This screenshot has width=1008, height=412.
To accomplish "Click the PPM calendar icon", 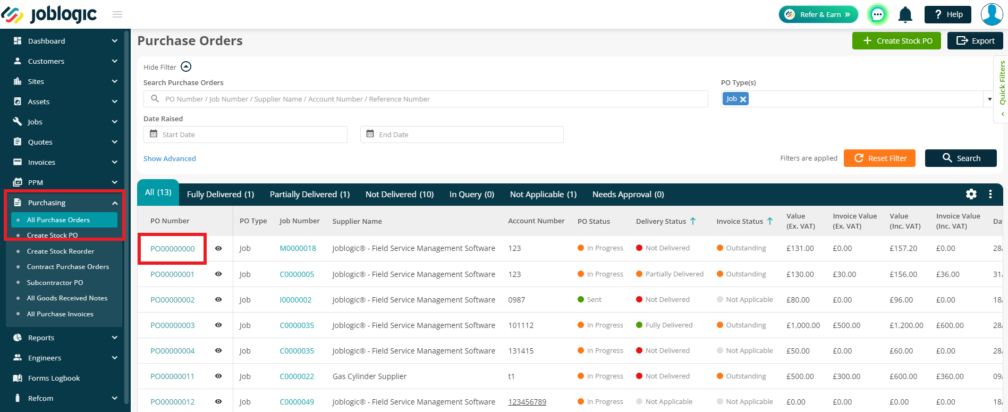I will [18, 182].
